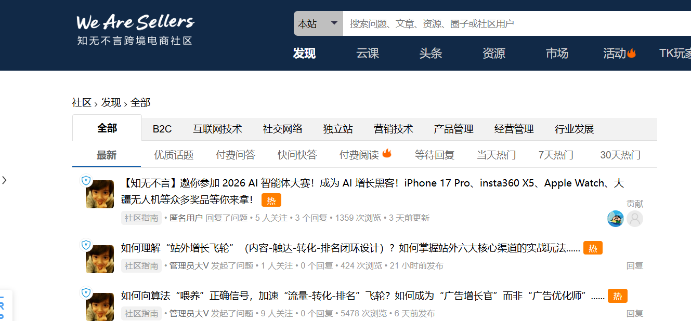Open the anonymous contributor avatar icon under 贡献
The height and width of the screenshot is (321, 691).
[635, 219]
